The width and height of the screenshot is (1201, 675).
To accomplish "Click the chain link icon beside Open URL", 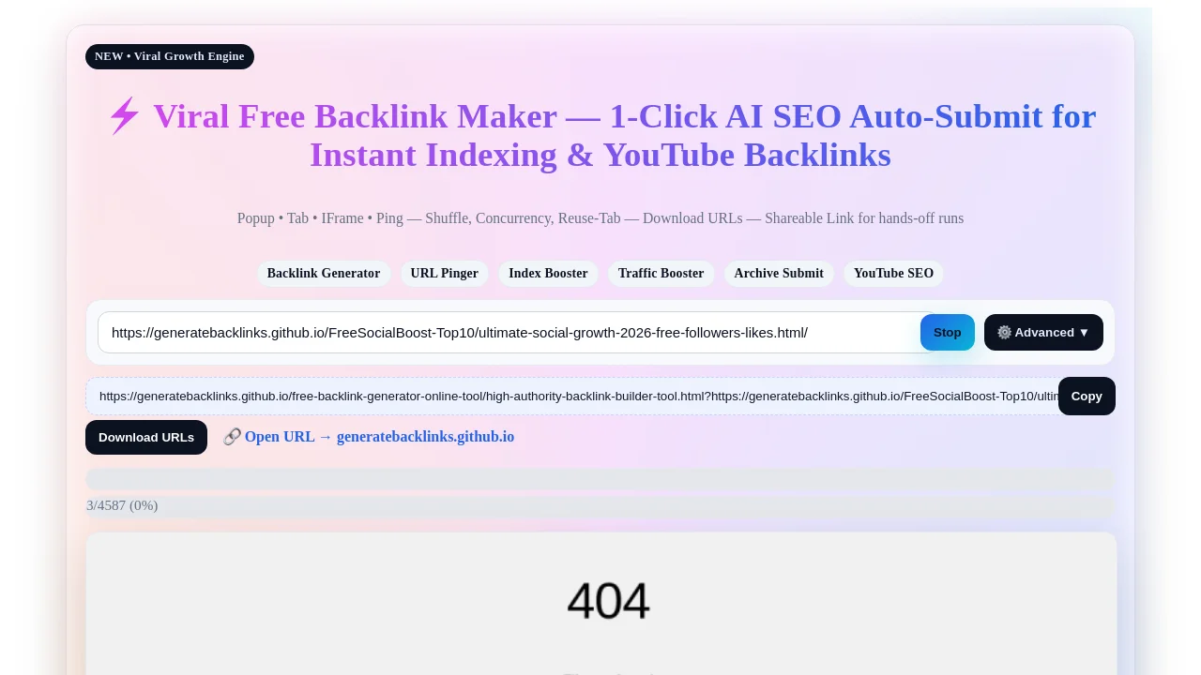I will (232, 437).
